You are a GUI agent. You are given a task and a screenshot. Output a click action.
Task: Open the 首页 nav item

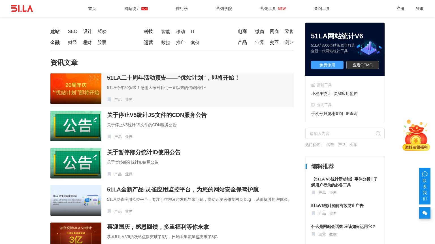tap(92, 8)
